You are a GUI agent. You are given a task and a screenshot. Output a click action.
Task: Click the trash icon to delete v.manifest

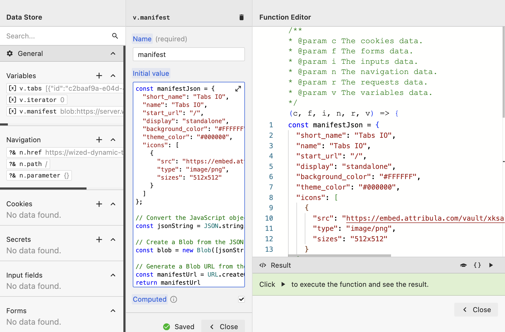pos(242,17)
